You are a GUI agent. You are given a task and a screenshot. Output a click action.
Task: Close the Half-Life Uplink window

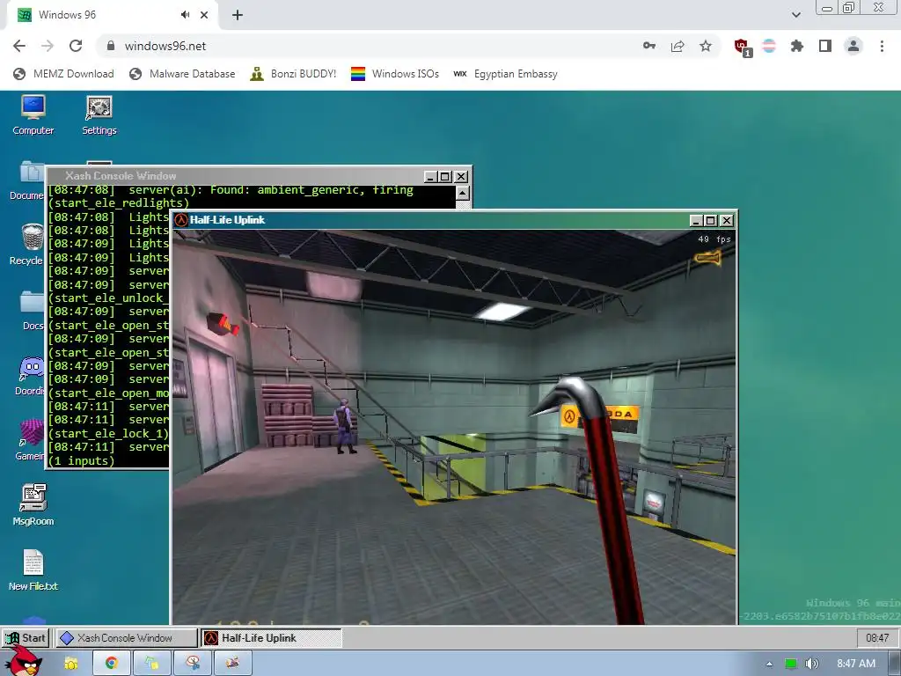(726, 221)
